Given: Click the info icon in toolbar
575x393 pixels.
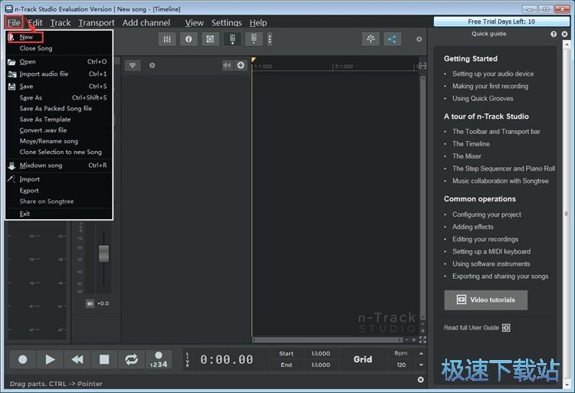Looking at the screenshot, I should pos(189,39).
